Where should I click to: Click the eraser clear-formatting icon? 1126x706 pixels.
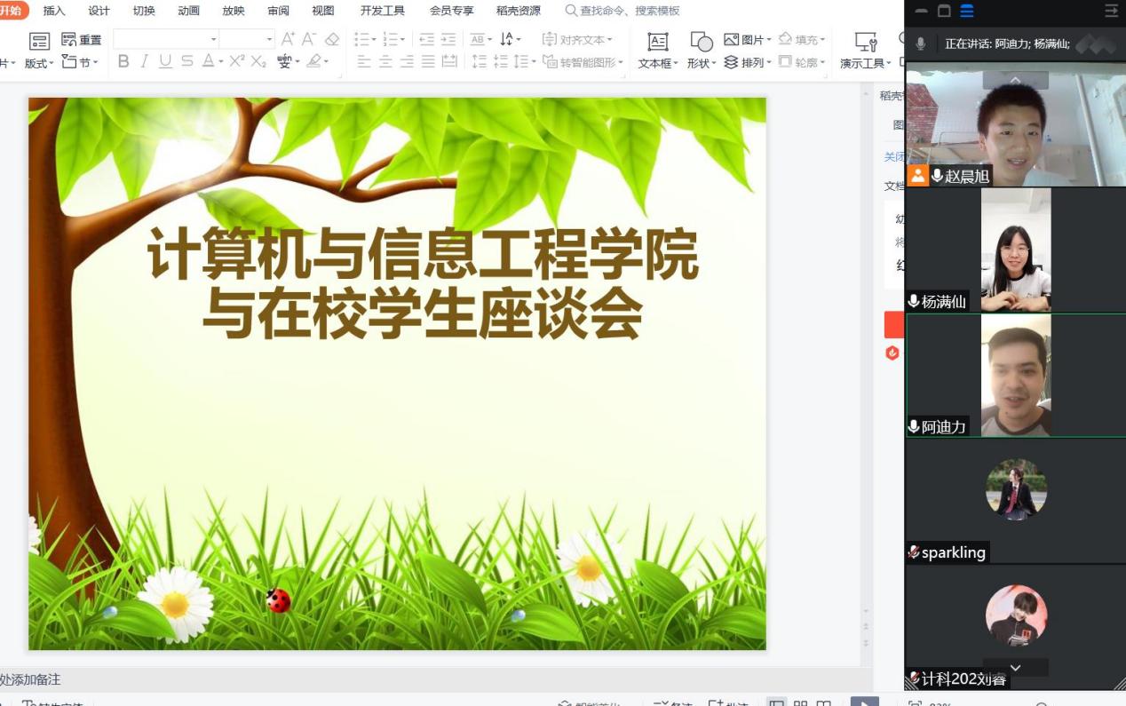click(x=332, y=39)
